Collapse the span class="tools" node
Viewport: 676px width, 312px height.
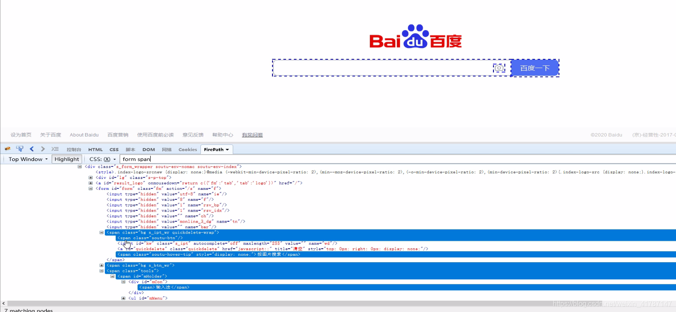pos(101,271)
